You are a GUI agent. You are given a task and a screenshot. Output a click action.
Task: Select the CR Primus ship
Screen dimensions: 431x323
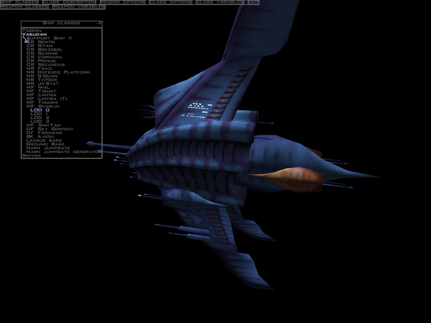pos(41,61)
